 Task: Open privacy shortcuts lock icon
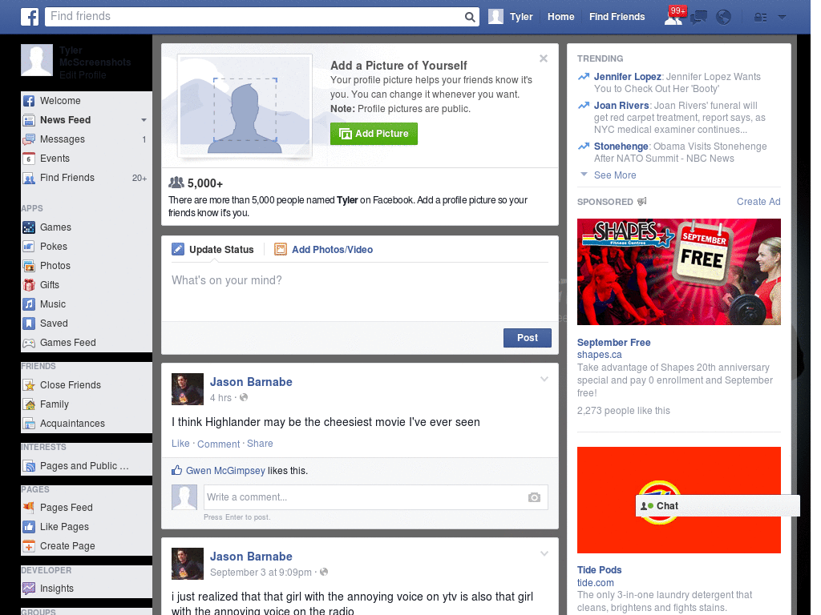760,18
